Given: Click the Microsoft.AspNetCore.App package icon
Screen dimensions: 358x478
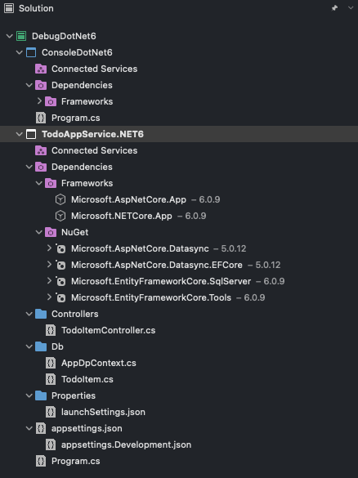Looking at the screenshot, I should click(60, 199).
